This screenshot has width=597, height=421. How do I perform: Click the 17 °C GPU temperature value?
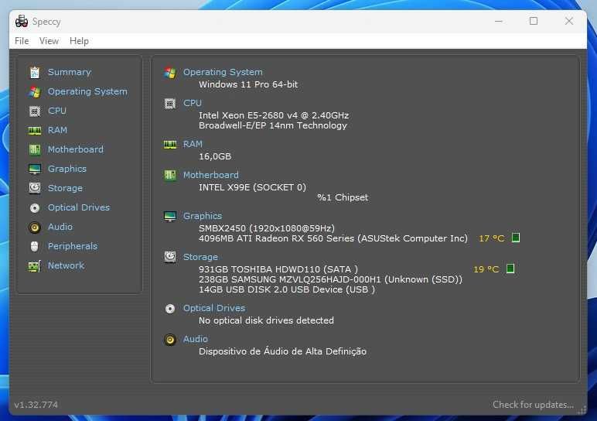click(x=492, y=238)
